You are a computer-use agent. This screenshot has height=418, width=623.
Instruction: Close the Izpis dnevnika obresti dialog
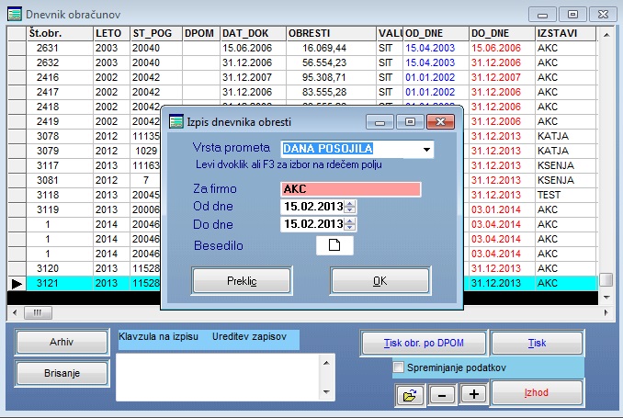point(442,121)
